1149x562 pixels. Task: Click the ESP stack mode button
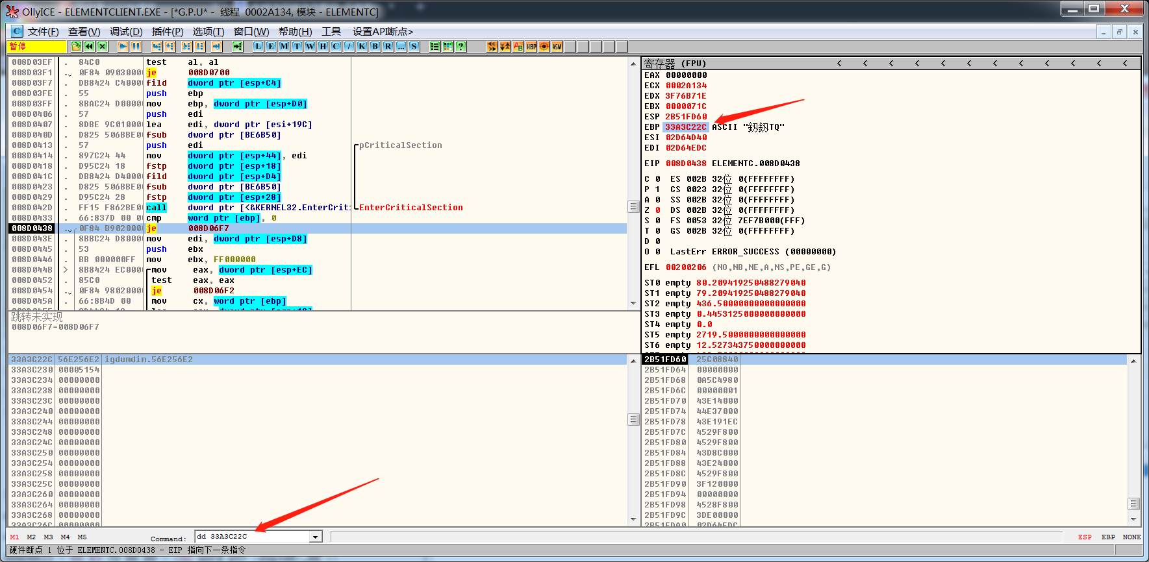(1085, 537)
